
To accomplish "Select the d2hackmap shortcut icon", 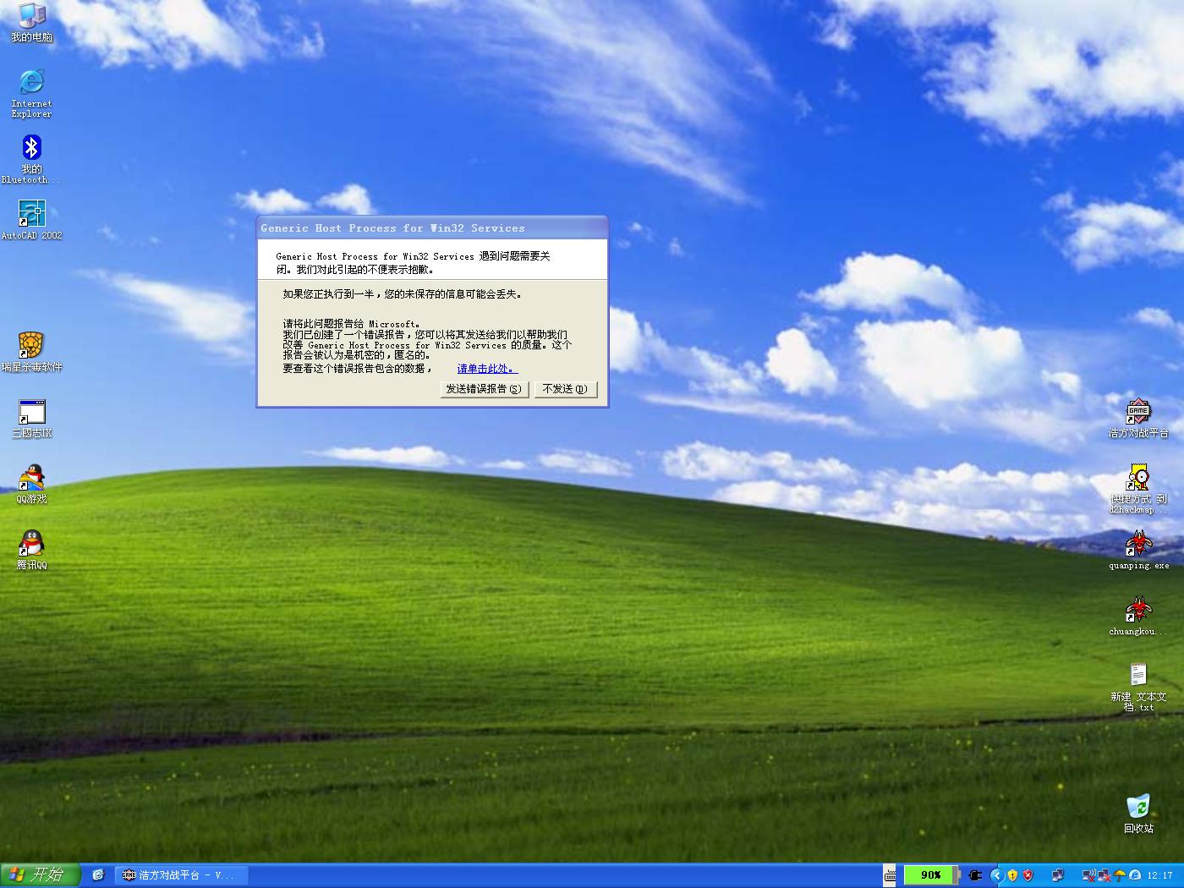I will click(x=1138, y=490).
